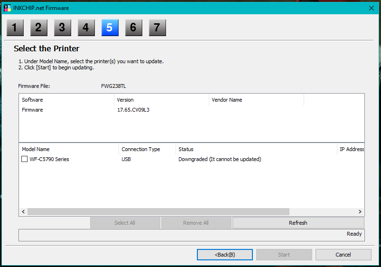This screenshot has height=267, width=381.
Task: Go back with the <Back(B) button
Action: pos(225,255)
